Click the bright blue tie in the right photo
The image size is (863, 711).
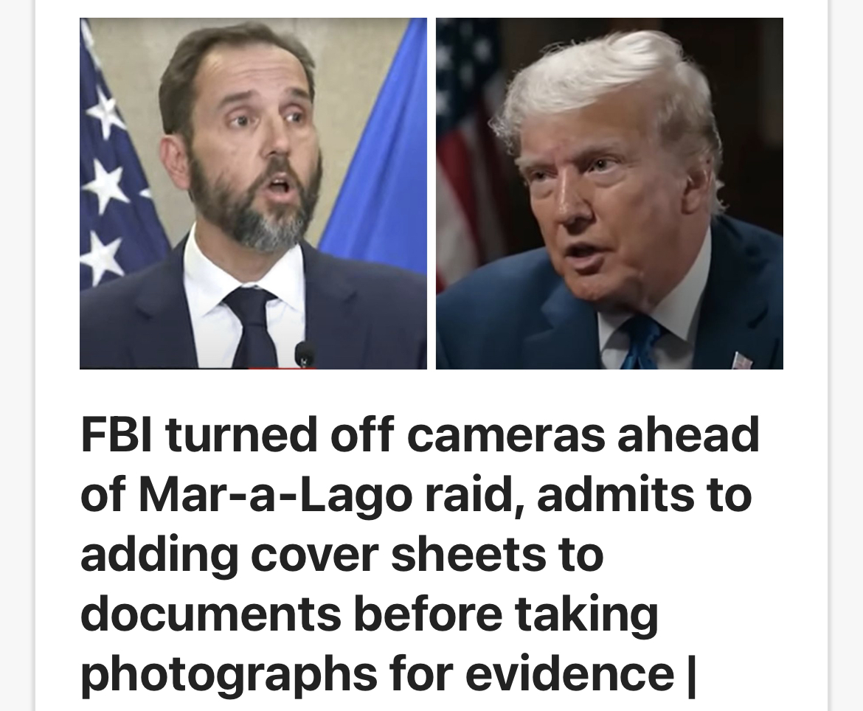click(x=642, y=344)
